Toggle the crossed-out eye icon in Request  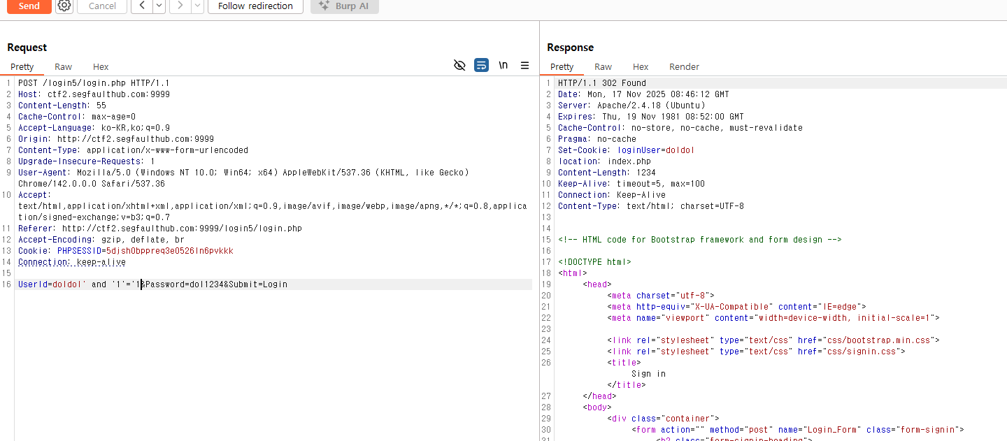[459, 66]
